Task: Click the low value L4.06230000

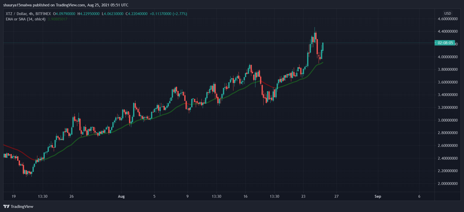Action: [x=113, y=14]
